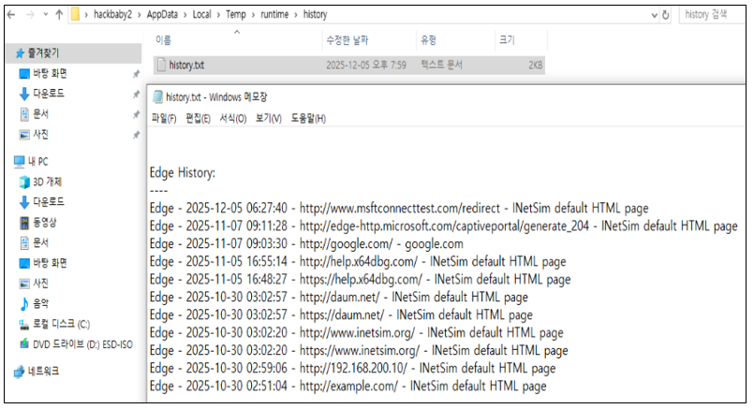Viewport: 754px width, 409px height.
Task: Click the 2025-12-05 오후 7:59 date cell
Action: click(366, 65)
